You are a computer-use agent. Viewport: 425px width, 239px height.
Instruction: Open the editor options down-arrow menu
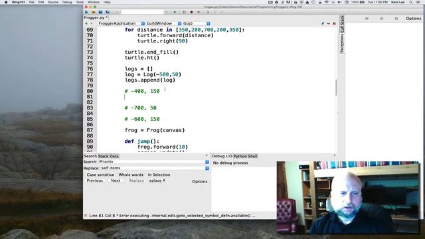click(329, 24)
